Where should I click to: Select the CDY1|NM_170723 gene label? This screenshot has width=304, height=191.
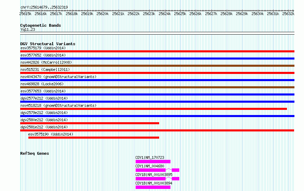coord(150,157)
